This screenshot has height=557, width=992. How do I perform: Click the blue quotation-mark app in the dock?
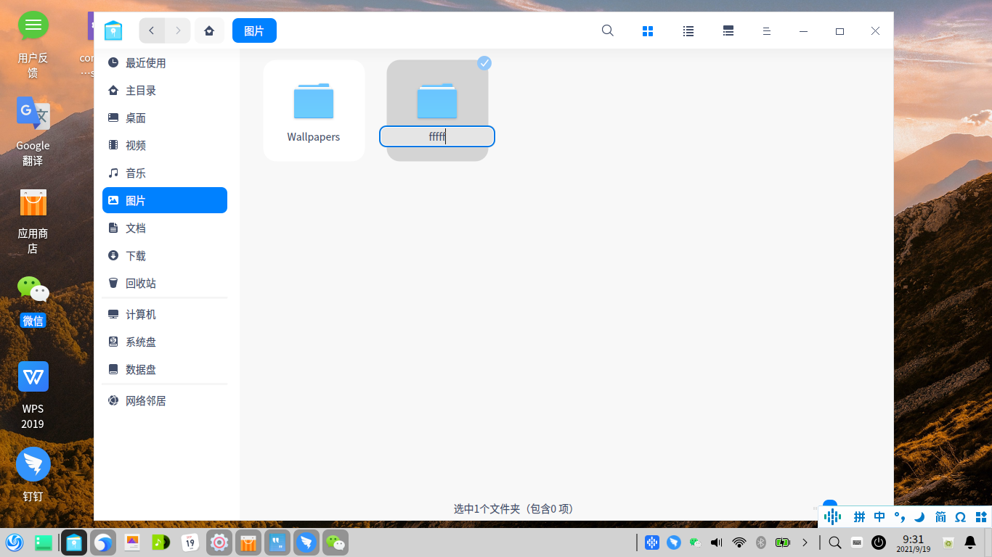click(x=277, y=542)
